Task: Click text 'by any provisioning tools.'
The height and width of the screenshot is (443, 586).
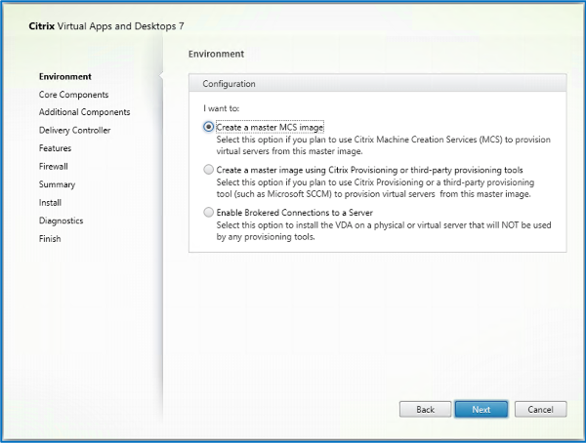Action: (266, 237)
